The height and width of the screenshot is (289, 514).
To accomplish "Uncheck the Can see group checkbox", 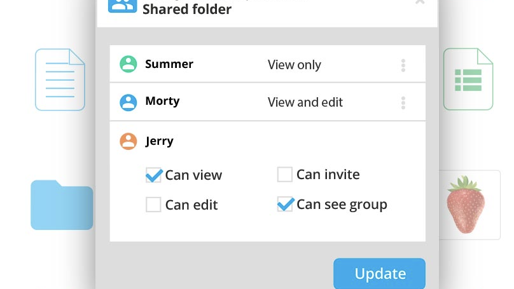I will pos(285,205).
